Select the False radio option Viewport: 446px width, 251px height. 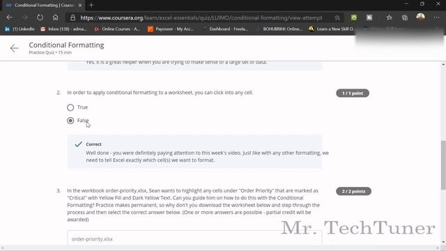70,121
